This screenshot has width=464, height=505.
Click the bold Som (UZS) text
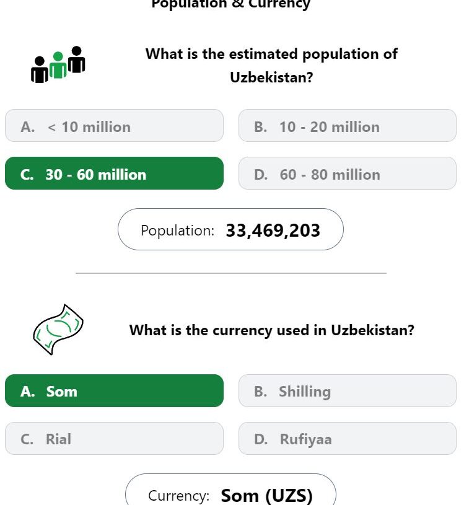(x=266, y=495)
